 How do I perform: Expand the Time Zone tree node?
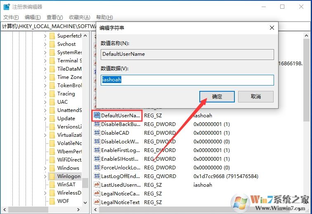coord(45,77)
